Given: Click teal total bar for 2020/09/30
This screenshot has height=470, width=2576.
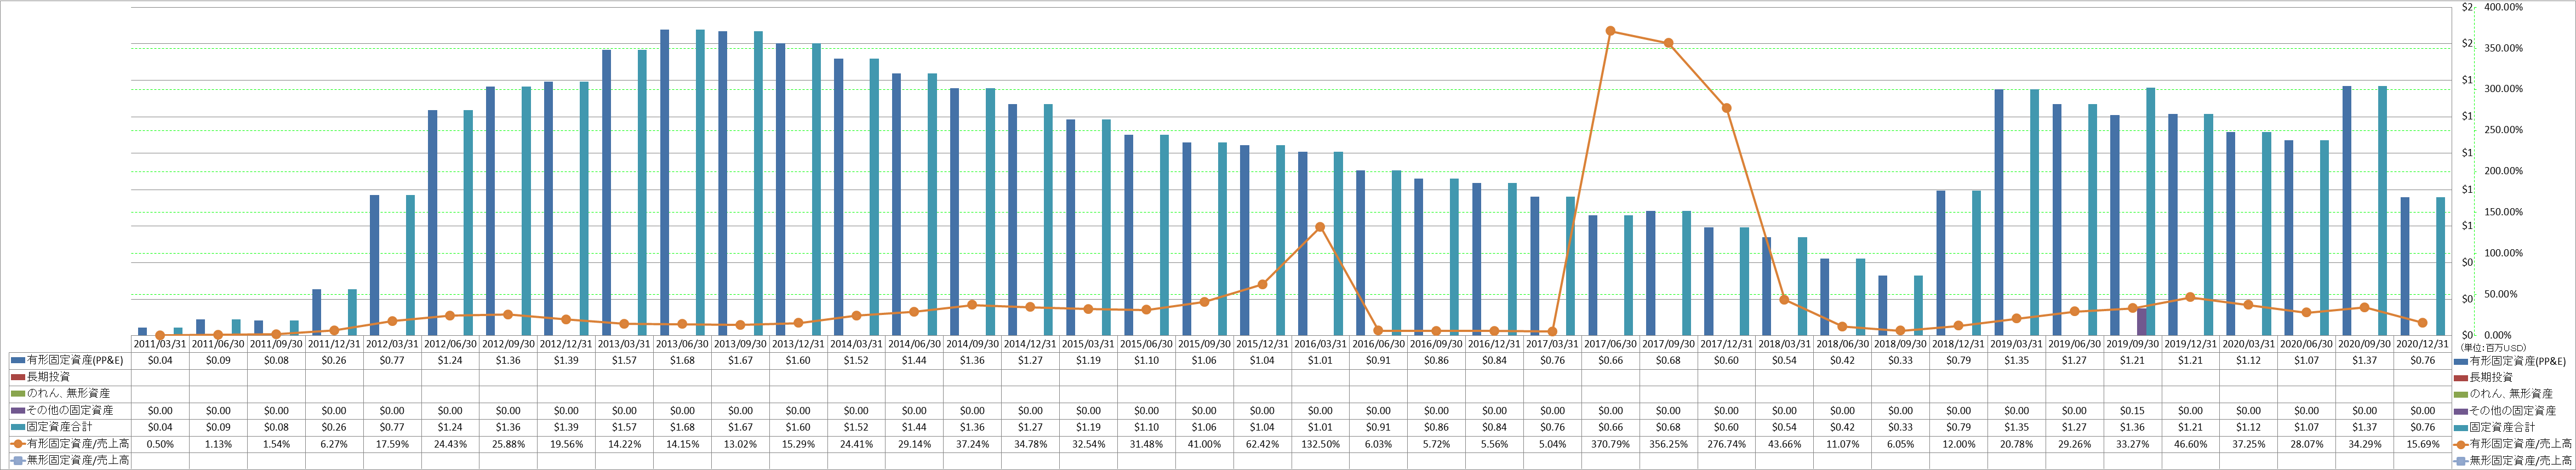Looking at the screenshot, I should pyautogui.click(x=2383, y=210).
